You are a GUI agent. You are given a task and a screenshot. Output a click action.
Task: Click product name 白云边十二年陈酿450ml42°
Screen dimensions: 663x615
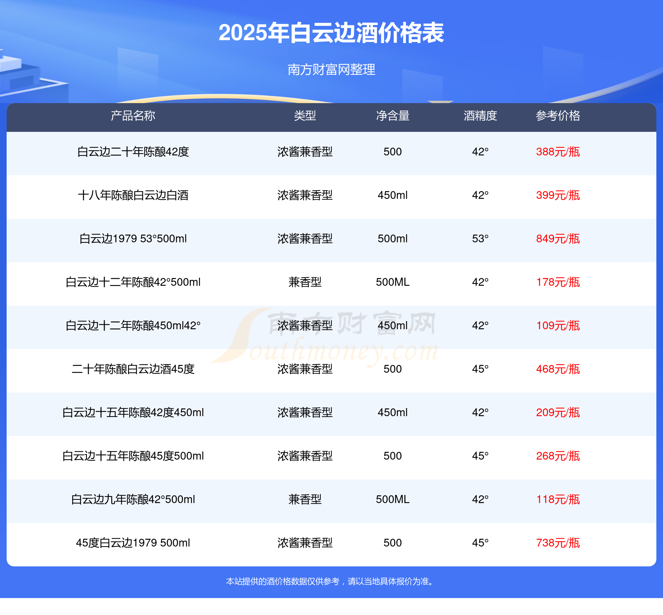point(133,326)
